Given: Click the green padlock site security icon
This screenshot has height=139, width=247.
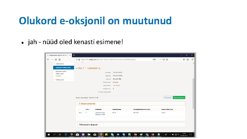Looking at the screenshot, I should [79, 60].
